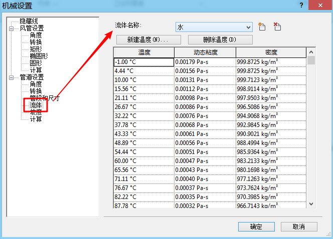Click the 60.00 °C temperature cell
This screenshot has height=239, width=333.
144,161
